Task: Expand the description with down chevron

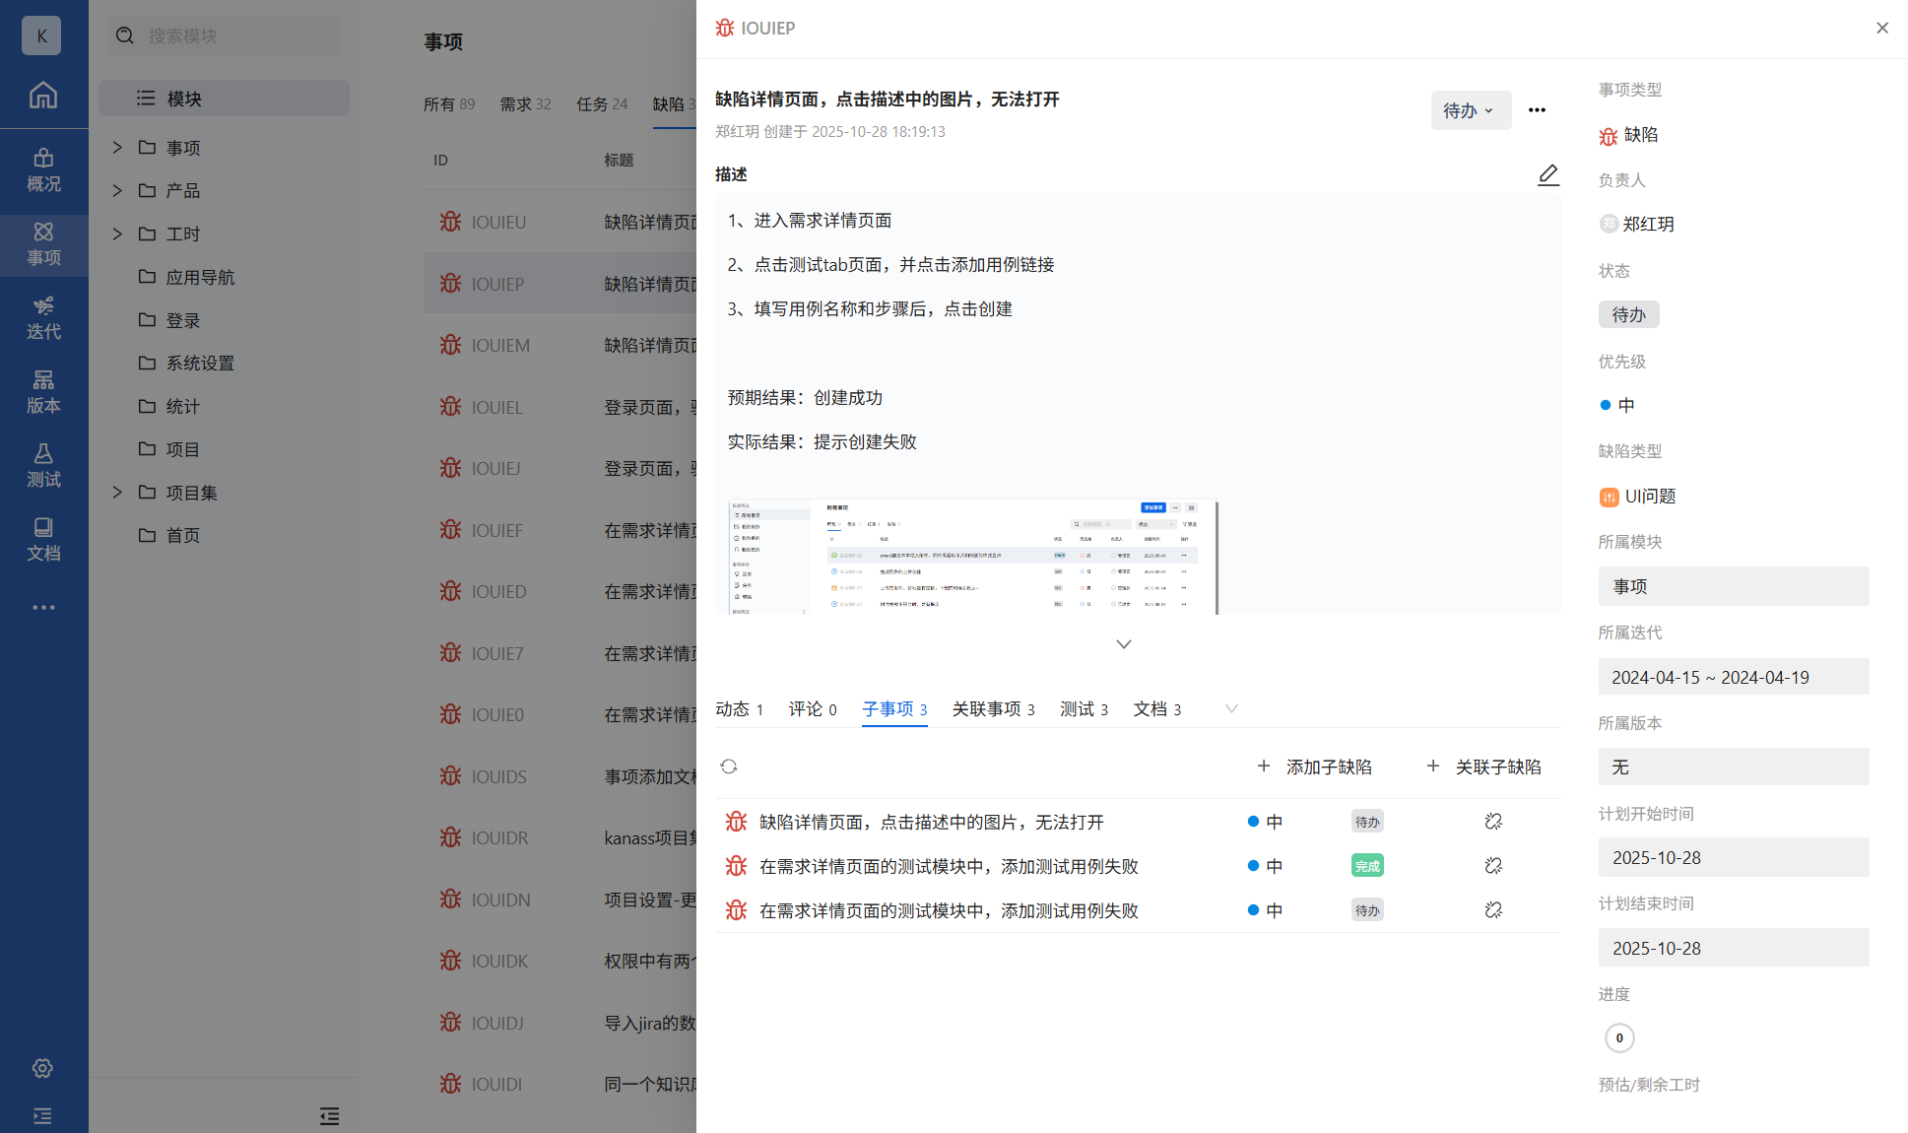Action: (x=1123, y=644)
